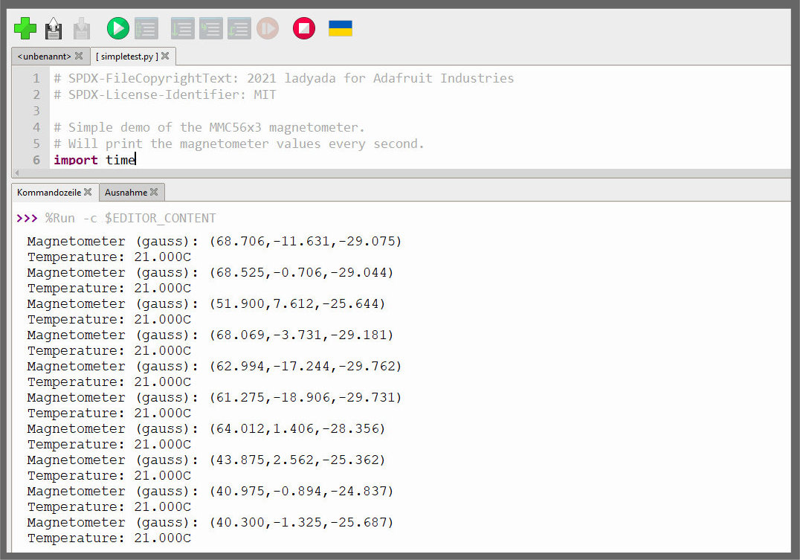Viewport: 800px width, 560px height.
Task: Click the Step over debugger icon
Action: click(x=182, y=29)
